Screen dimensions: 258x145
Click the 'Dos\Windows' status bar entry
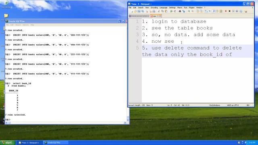(x=214, y=105)
